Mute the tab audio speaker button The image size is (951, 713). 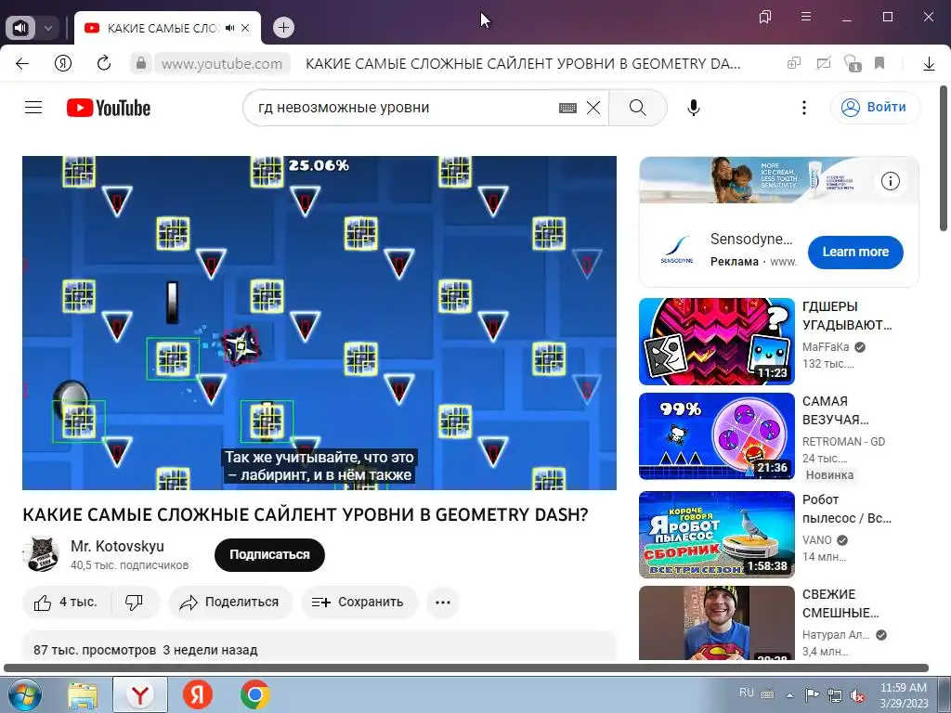click(20, 28)
